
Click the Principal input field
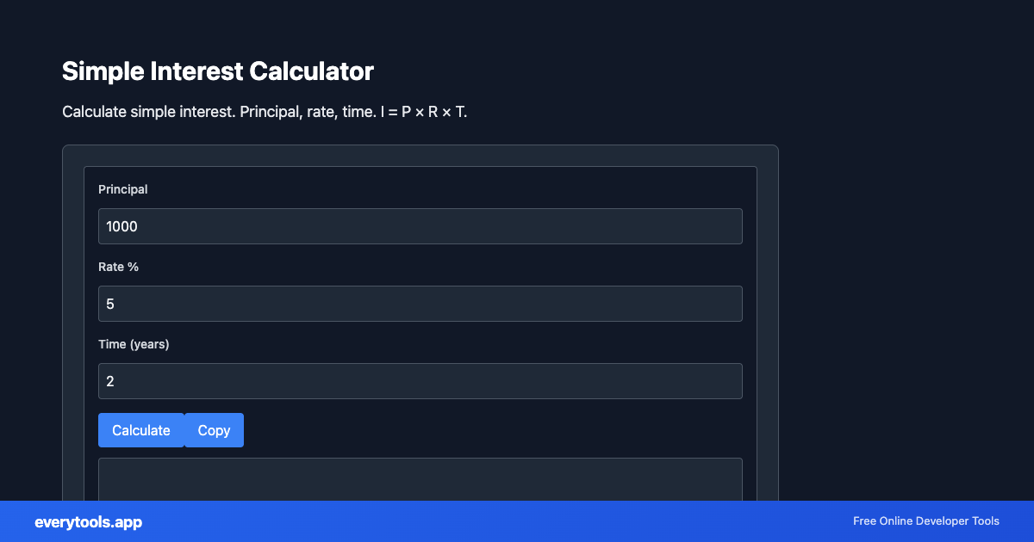pyautogui.click(x=420, y=225)
